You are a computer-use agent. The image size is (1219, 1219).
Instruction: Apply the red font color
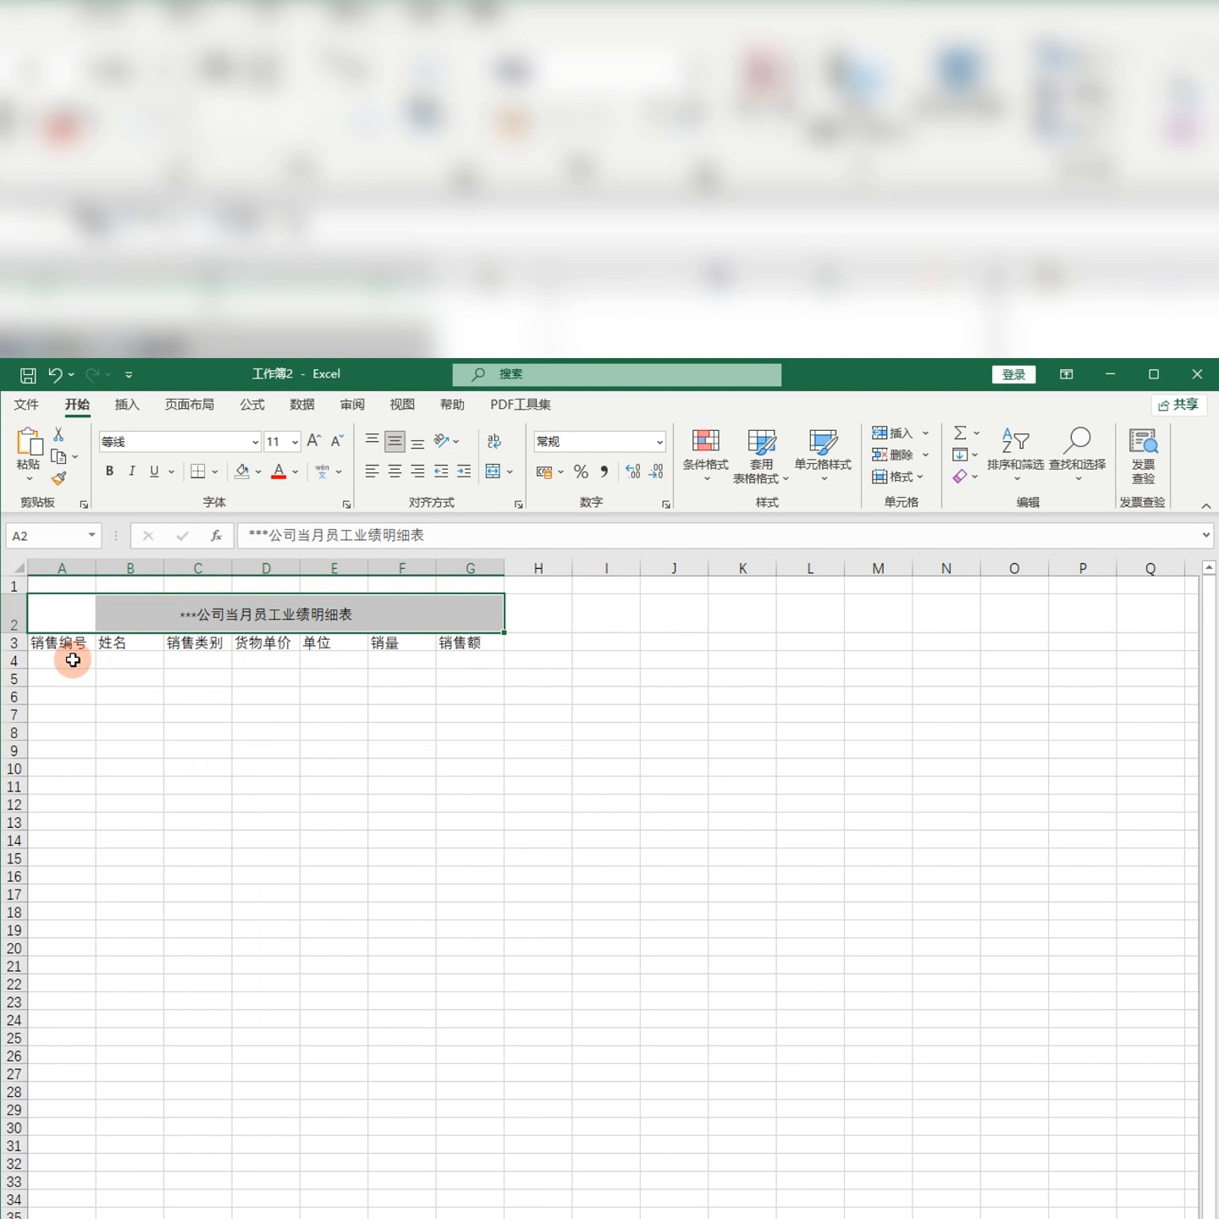279,472
